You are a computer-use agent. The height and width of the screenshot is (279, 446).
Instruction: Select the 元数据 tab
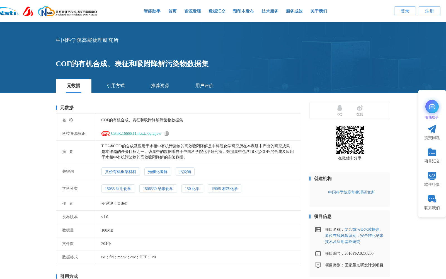coord(74,86)
